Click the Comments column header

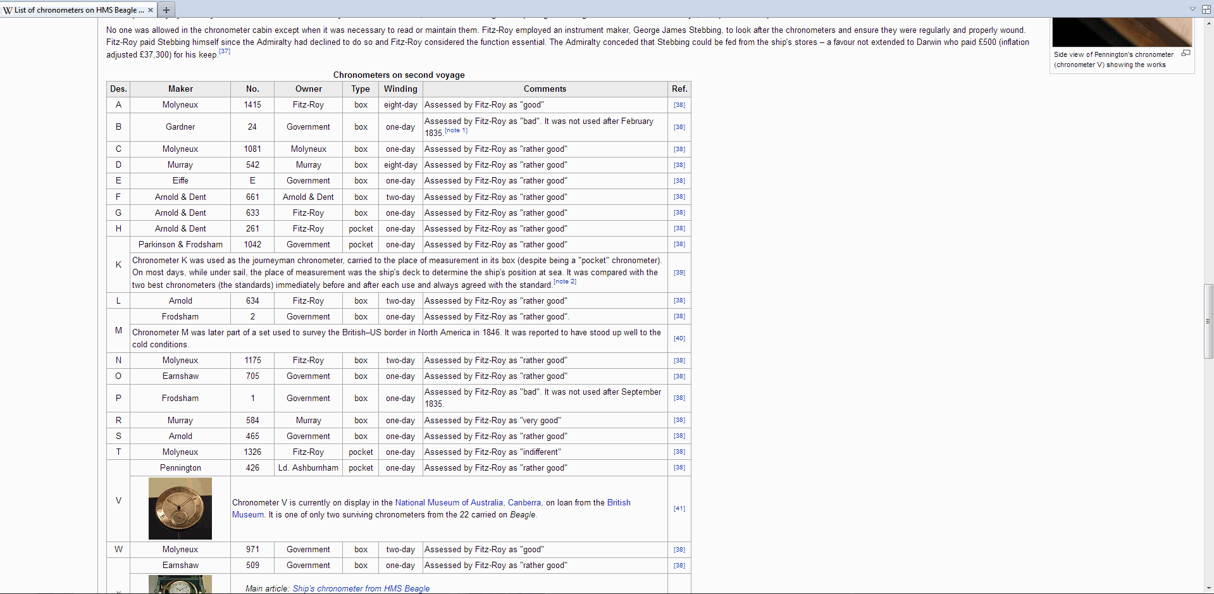click(545, 89)
